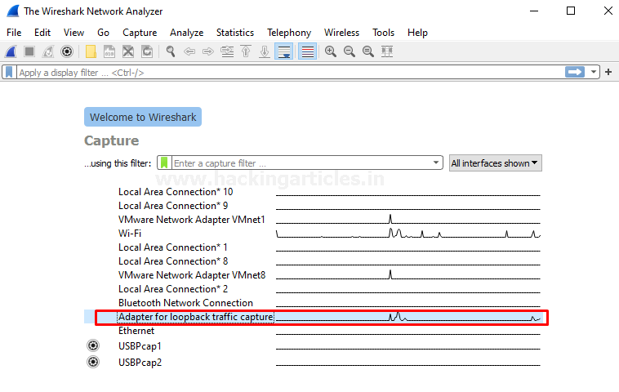Open a capture file with the folder icon

coord(91,51)
